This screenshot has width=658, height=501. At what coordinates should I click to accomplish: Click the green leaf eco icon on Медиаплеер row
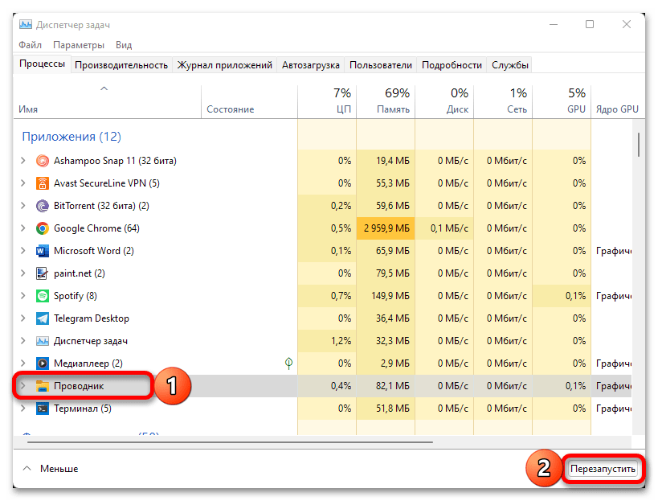point(288,363)
